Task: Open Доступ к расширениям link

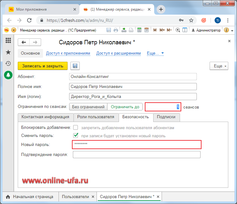Action: [118, 53]
